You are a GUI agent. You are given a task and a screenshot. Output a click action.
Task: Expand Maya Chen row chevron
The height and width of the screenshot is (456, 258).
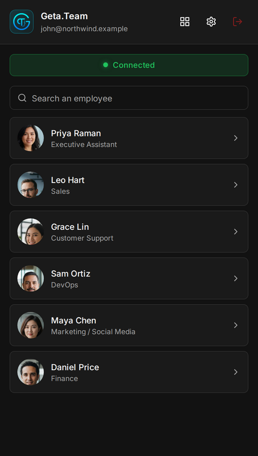pos(236,326)
